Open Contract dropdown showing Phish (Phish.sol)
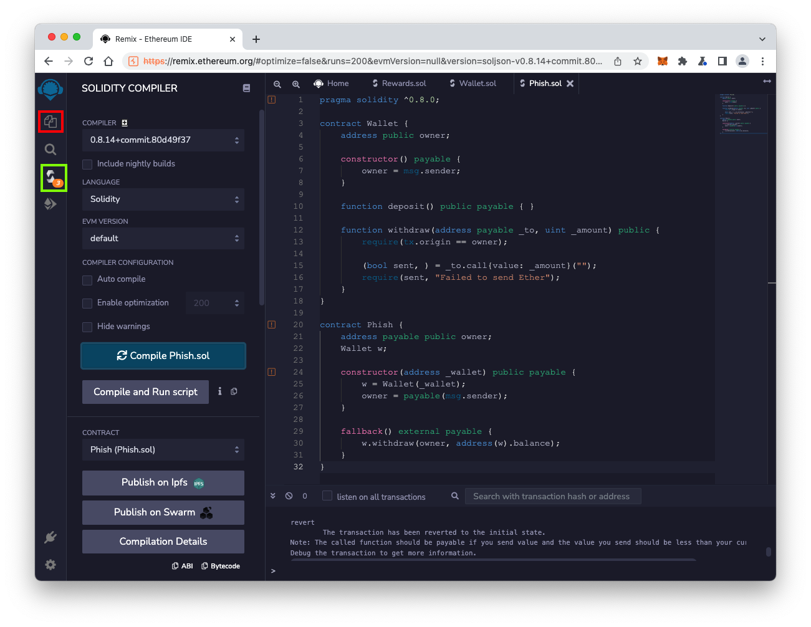 163,450
